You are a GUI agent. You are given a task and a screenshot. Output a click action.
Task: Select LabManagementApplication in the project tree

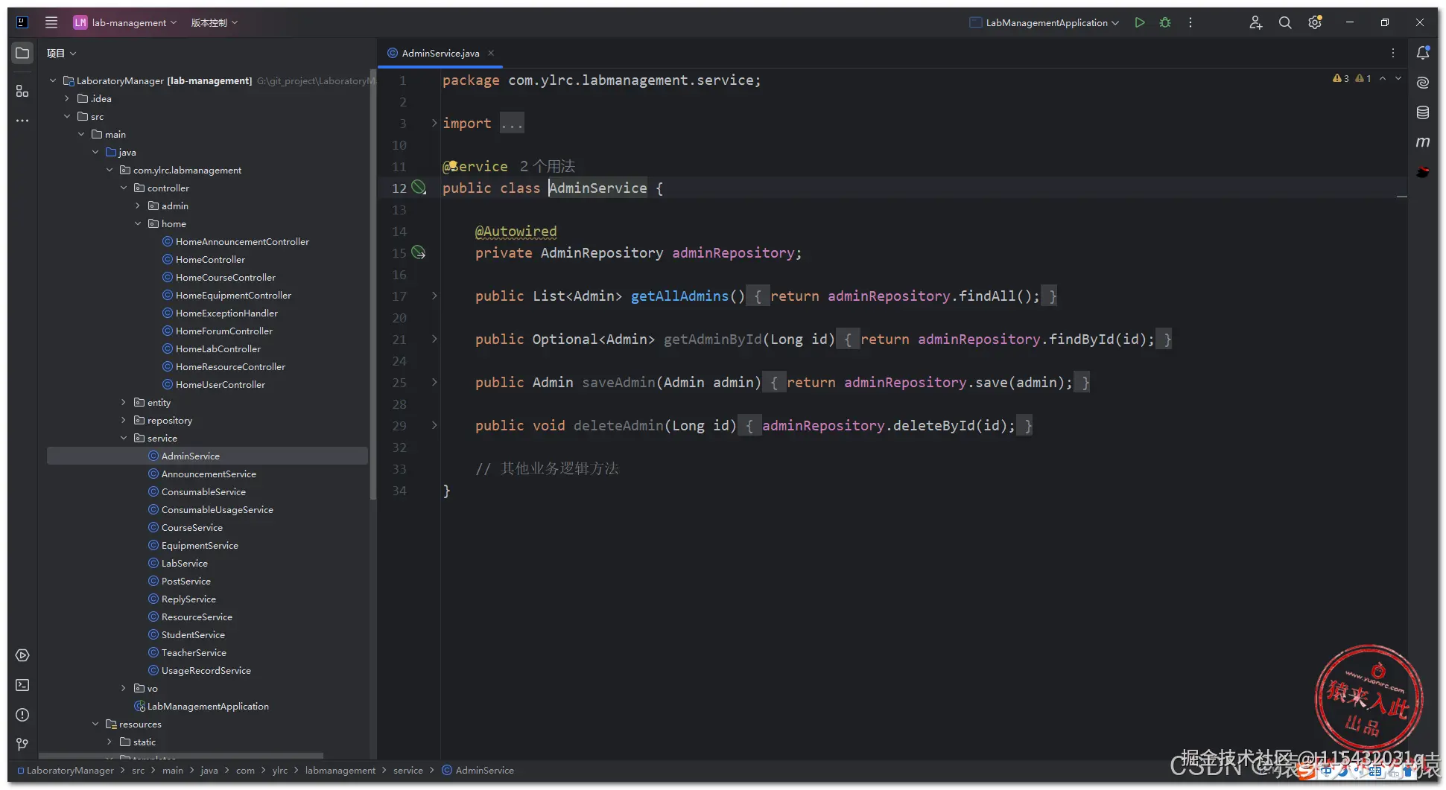(208, 706)
